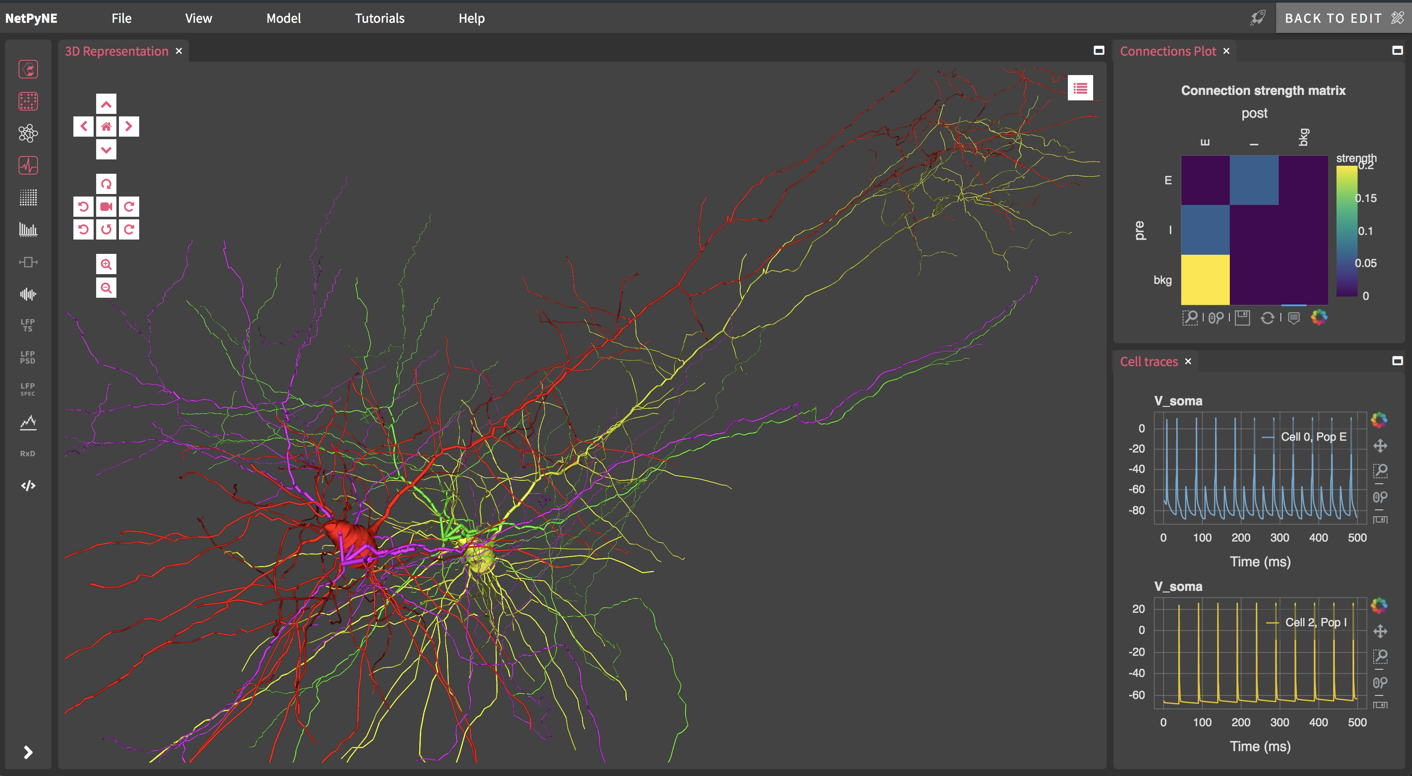Viewport: 1412px width, 776px height.
Task: Open the raster plot icon in sidebar
Action: (28, 197)
